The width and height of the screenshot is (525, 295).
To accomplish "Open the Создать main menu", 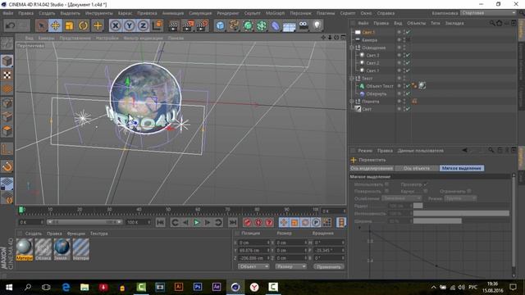I will (x=47, y=13).
